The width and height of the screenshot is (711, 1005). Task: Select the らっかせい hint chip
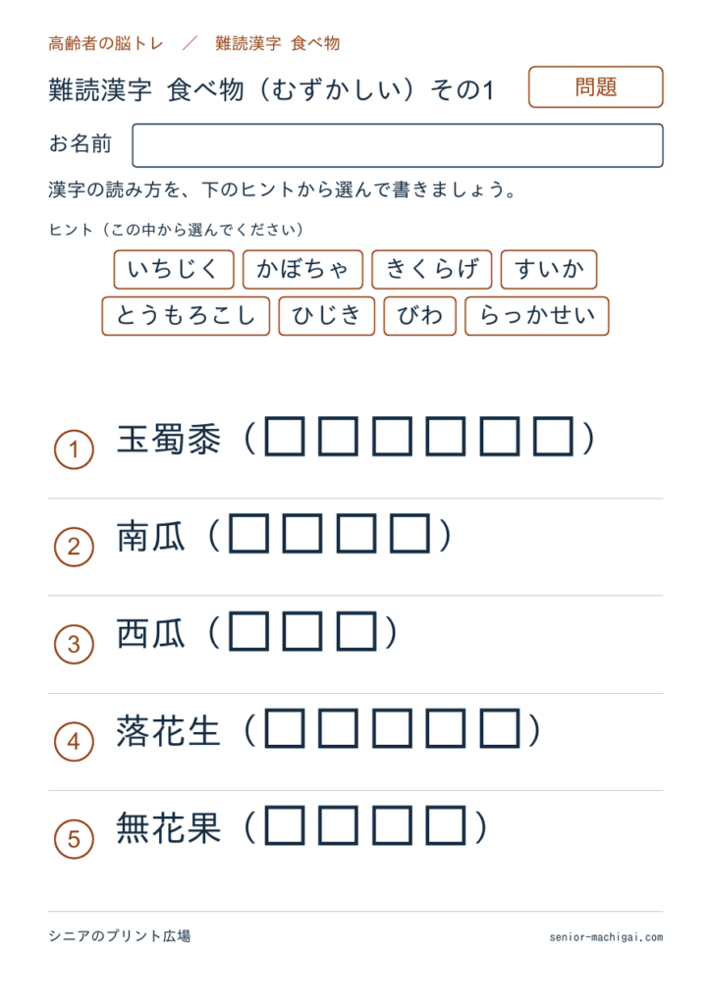(x=536, y=316)
